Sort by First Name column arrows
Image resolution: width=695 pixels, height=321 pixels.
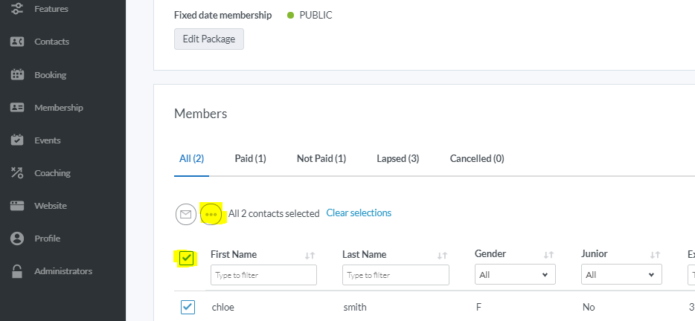[310, 256]
